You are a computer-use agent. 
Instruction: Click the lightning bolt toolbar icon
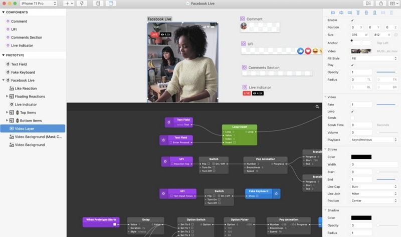point(82,3)
